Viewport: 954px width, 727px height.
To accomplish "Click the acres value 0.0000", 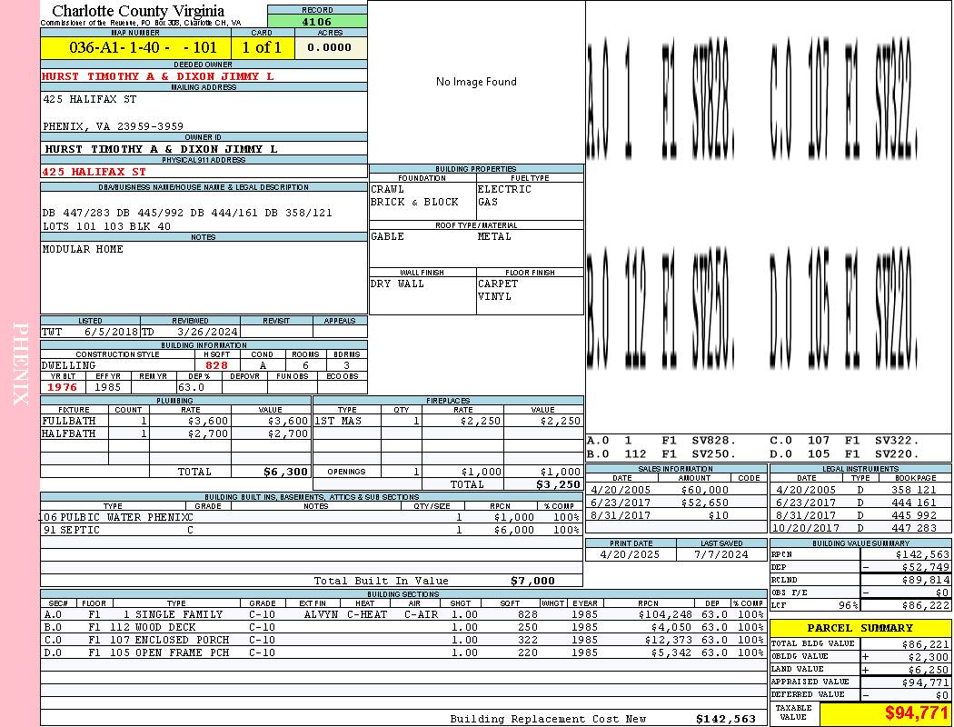I will pos(329,47).
